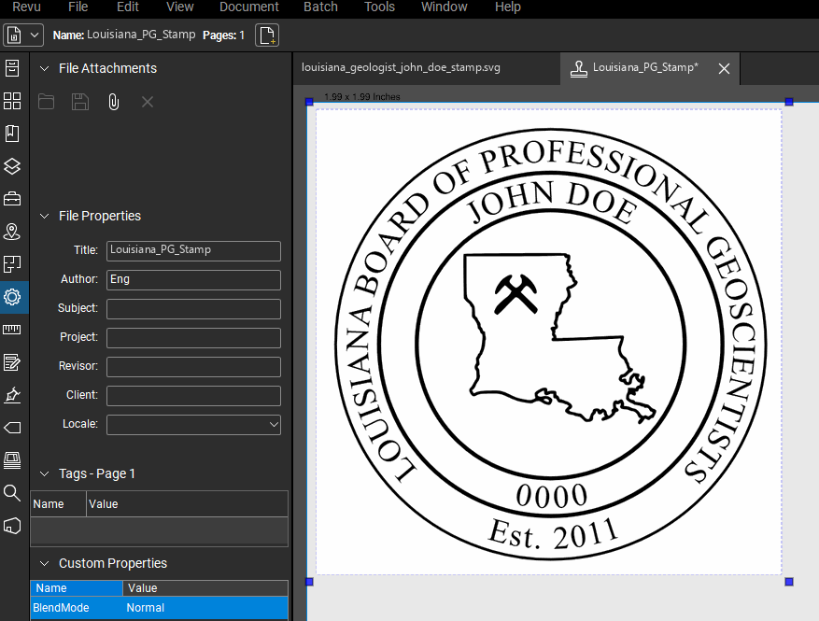This screenshot has height=621, width=819.
Task: Click the stamp's top-left resize handle
Action: tap(309, 102)
